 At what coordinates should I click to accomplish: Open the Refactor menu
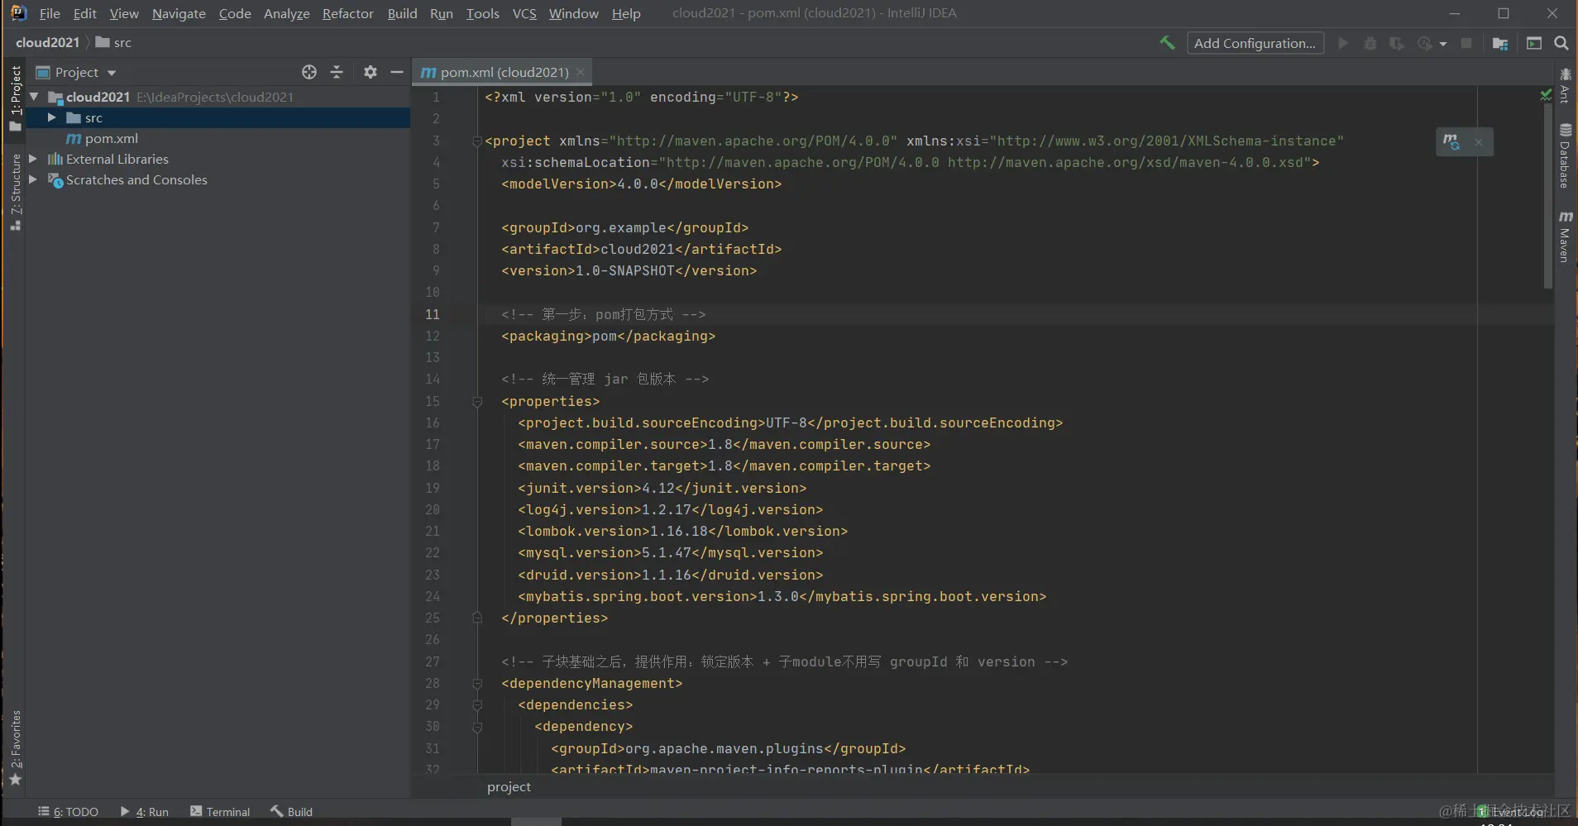click(x=347, y=13)
